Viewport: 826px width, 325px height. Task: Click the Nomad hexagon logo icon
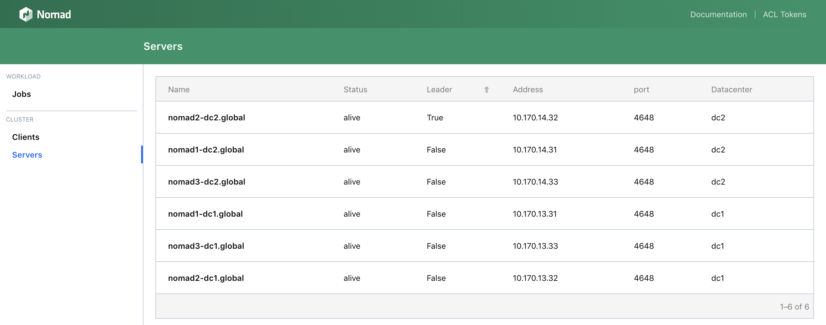(26, 14)
